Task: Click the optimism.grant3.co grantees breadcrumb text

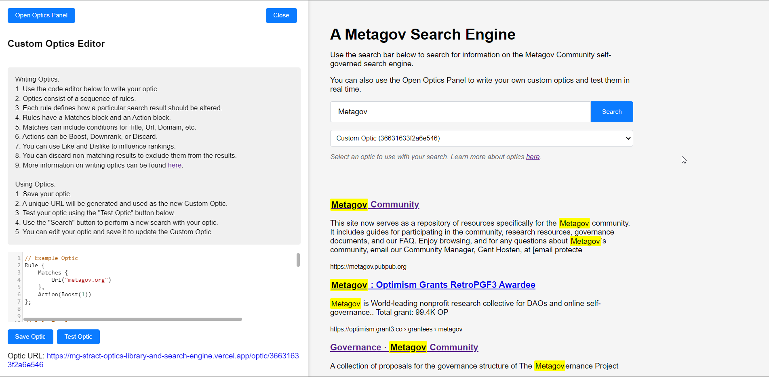Action: pos(396,329)
